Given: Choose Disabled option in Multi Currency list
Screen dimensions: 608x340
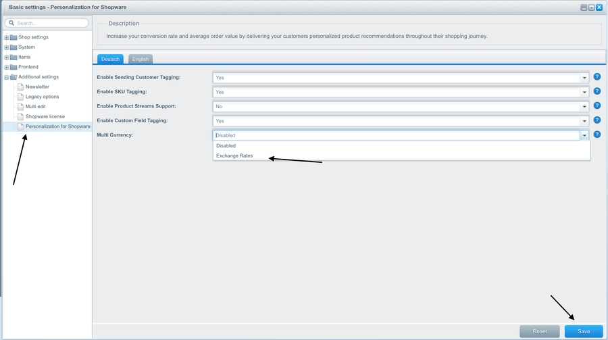Looking at the screenshot, I should coord(226,146).
